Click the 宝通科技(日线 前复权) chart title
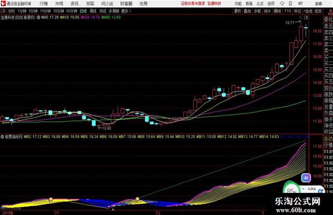Viewport: 333px width, 215px height. [x=18, y=17]
